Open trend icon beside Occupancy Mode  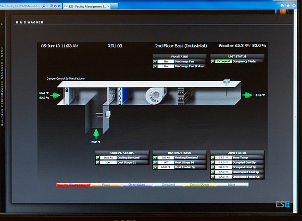[212, 62]
